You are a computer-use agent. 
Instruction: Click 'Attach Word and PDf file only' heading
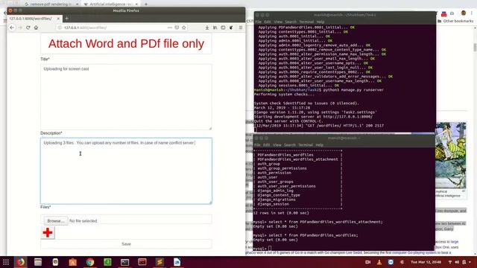(126, 43)
